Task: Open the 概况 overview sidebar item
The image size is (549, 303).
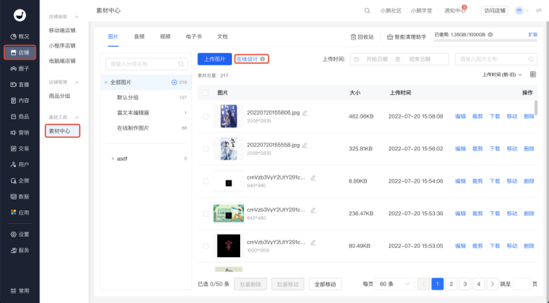Action: (x=20, y=36)
